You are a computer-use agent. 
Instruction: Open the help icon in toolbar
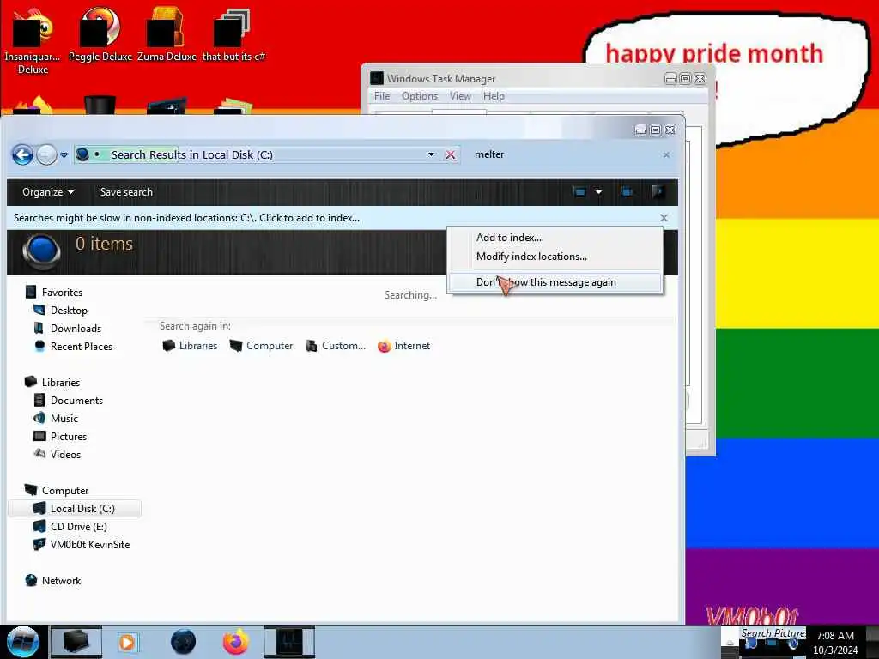coord(658,192)
